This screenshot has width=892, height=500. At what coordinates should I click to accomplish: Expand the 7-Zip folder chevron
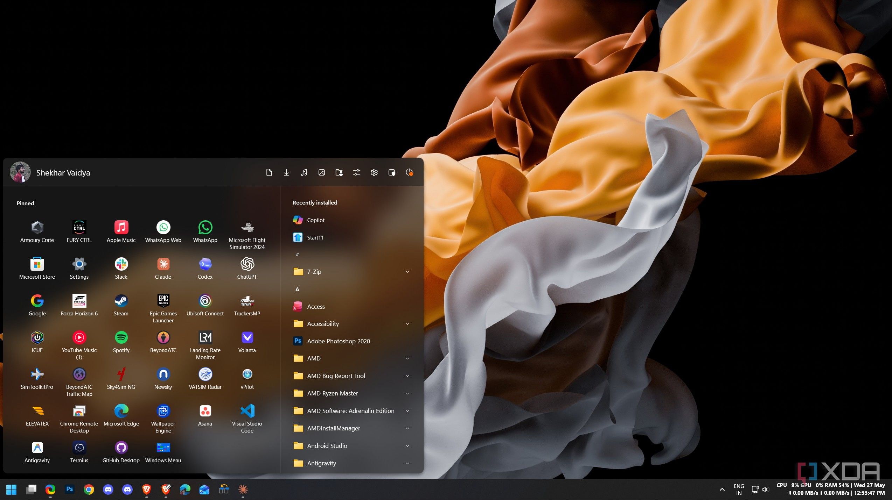[407, 272]
